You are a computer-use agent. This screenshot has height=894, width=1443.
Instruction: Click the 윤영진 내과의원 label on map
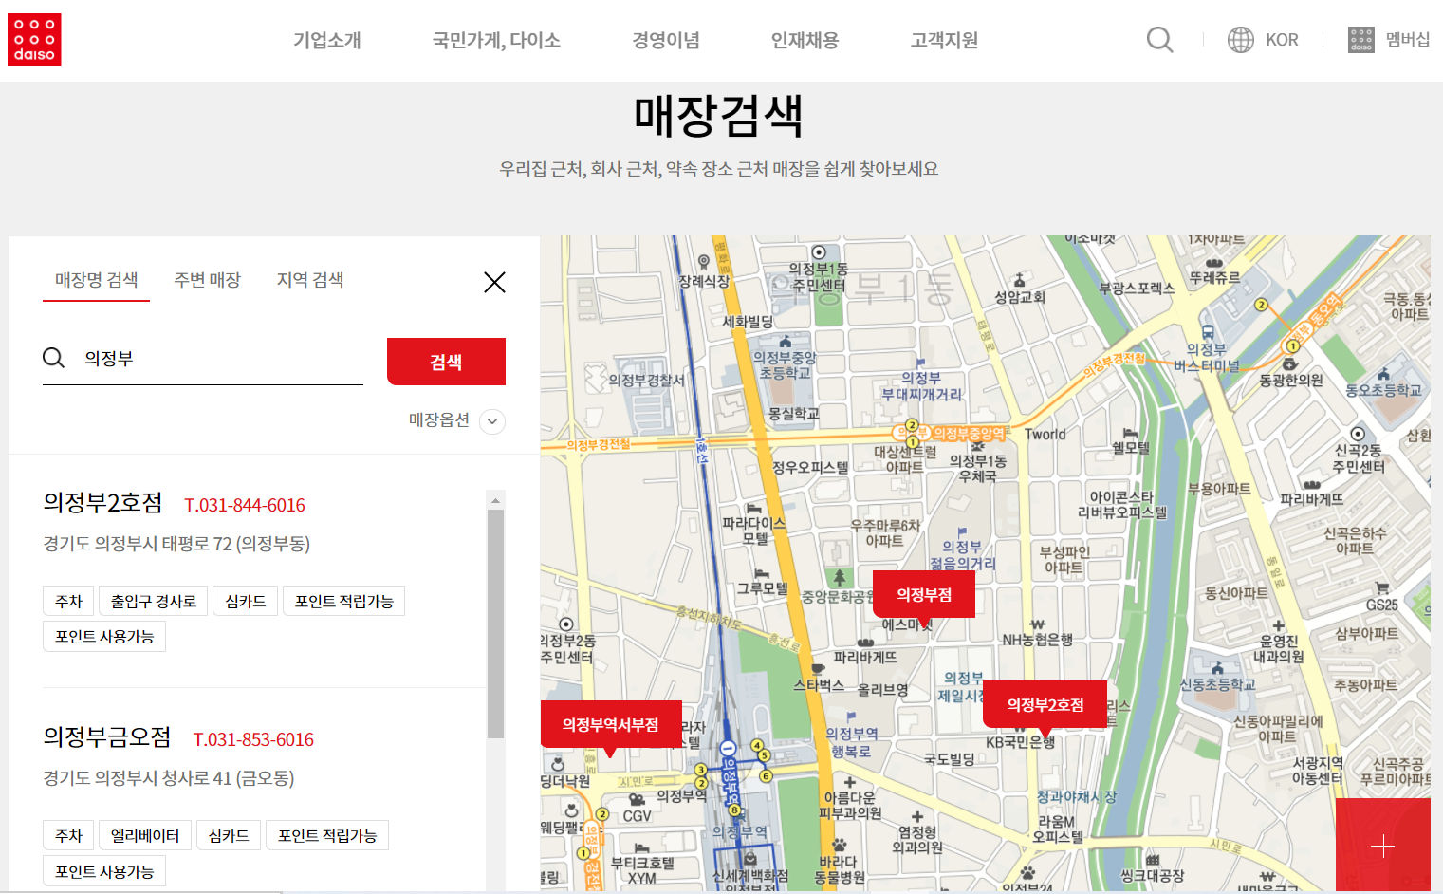1278,649
